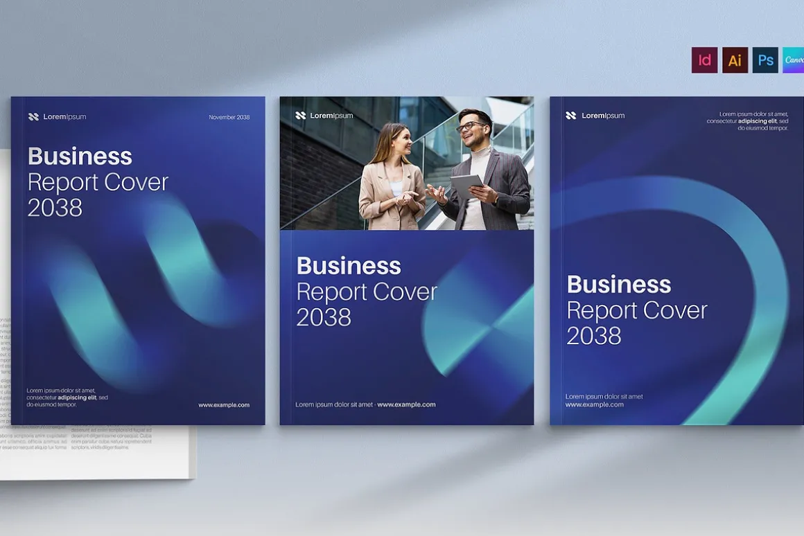Click the LoremIpsum logo on the left cover
Image resolution: width=804 pixels, height=536 pixels.
57,117
